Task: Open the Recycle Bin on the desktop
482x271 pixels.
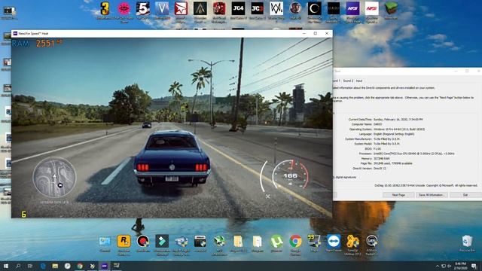Action: point(467,242)
